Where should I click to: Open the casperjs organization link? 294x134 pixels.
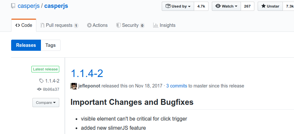pos(28,6)
